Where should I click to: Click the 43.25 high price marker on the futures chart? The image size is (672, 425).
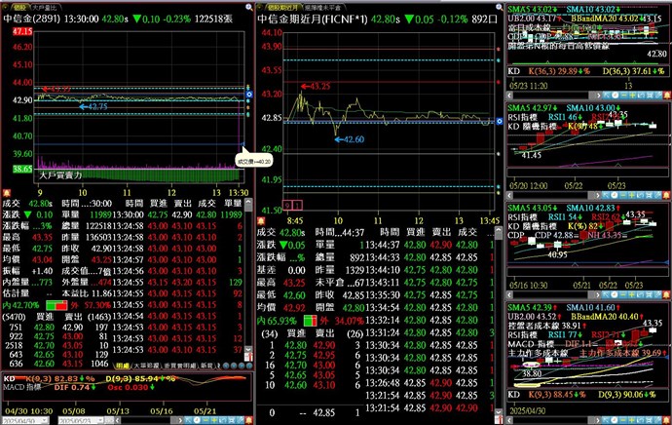[x=316, y=86]
